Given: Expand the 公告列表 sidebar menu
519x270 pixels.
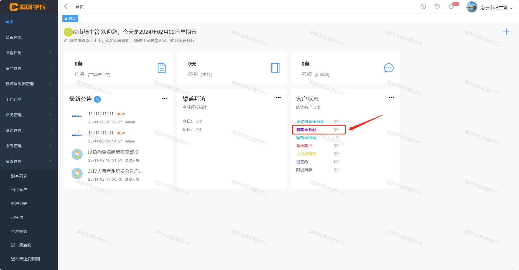Looking at the screenshot, I should [29, 37].
